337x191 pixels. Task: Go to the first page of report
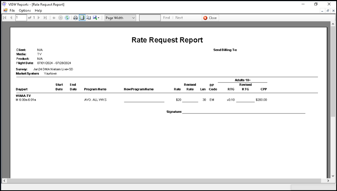[5, 18]
